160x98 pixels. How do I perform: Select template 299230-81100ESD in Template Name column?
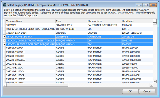click(x=31, y=79)
